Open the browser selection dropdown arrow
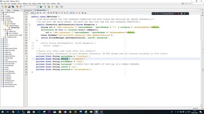 click(x=43, y=7)
